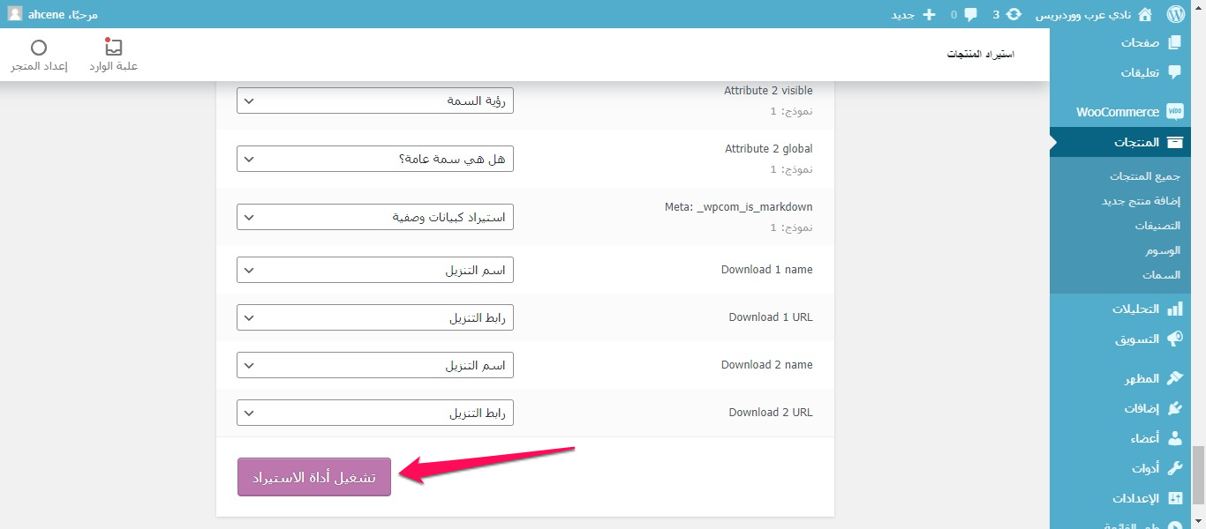Go to التصنيفات submenu link

click(x=1157, y=226)
